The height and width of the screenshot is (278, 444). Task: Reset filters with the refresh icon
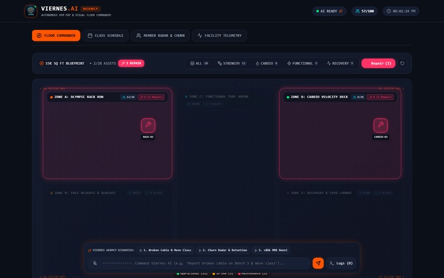point(402,63)
